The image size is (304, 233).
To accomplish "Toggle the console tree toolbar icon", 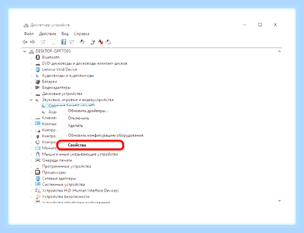I will pyautogui.click(x=43, y=42).
